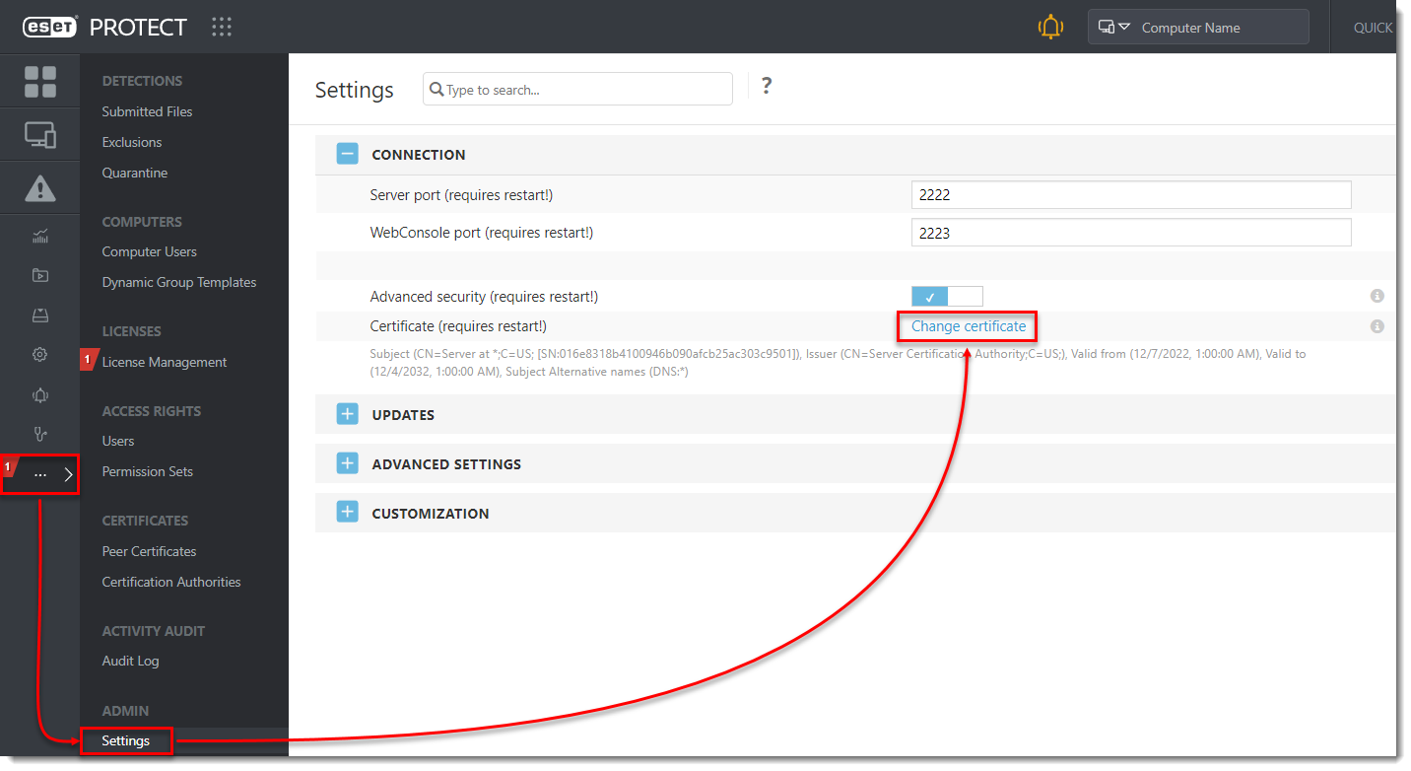Open Exclusions menu item

(x=132, y=142)
